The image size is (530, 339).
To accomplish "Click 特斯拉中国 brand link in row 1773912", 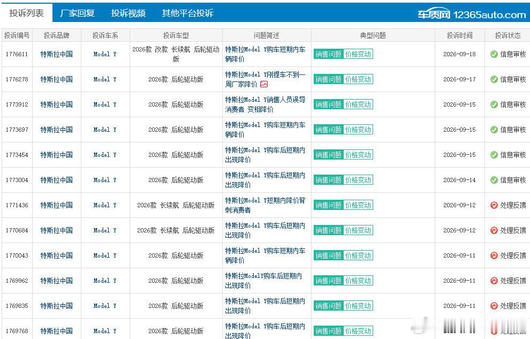I will 56,104.
